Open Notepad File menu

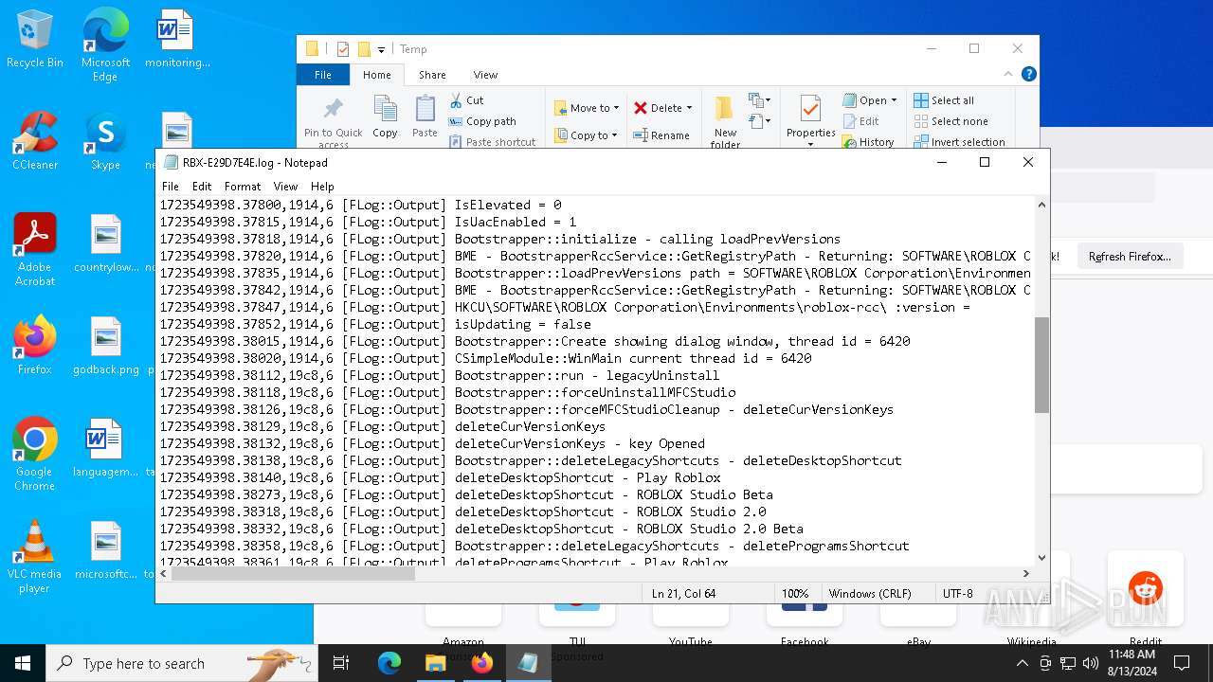[171, 187]
